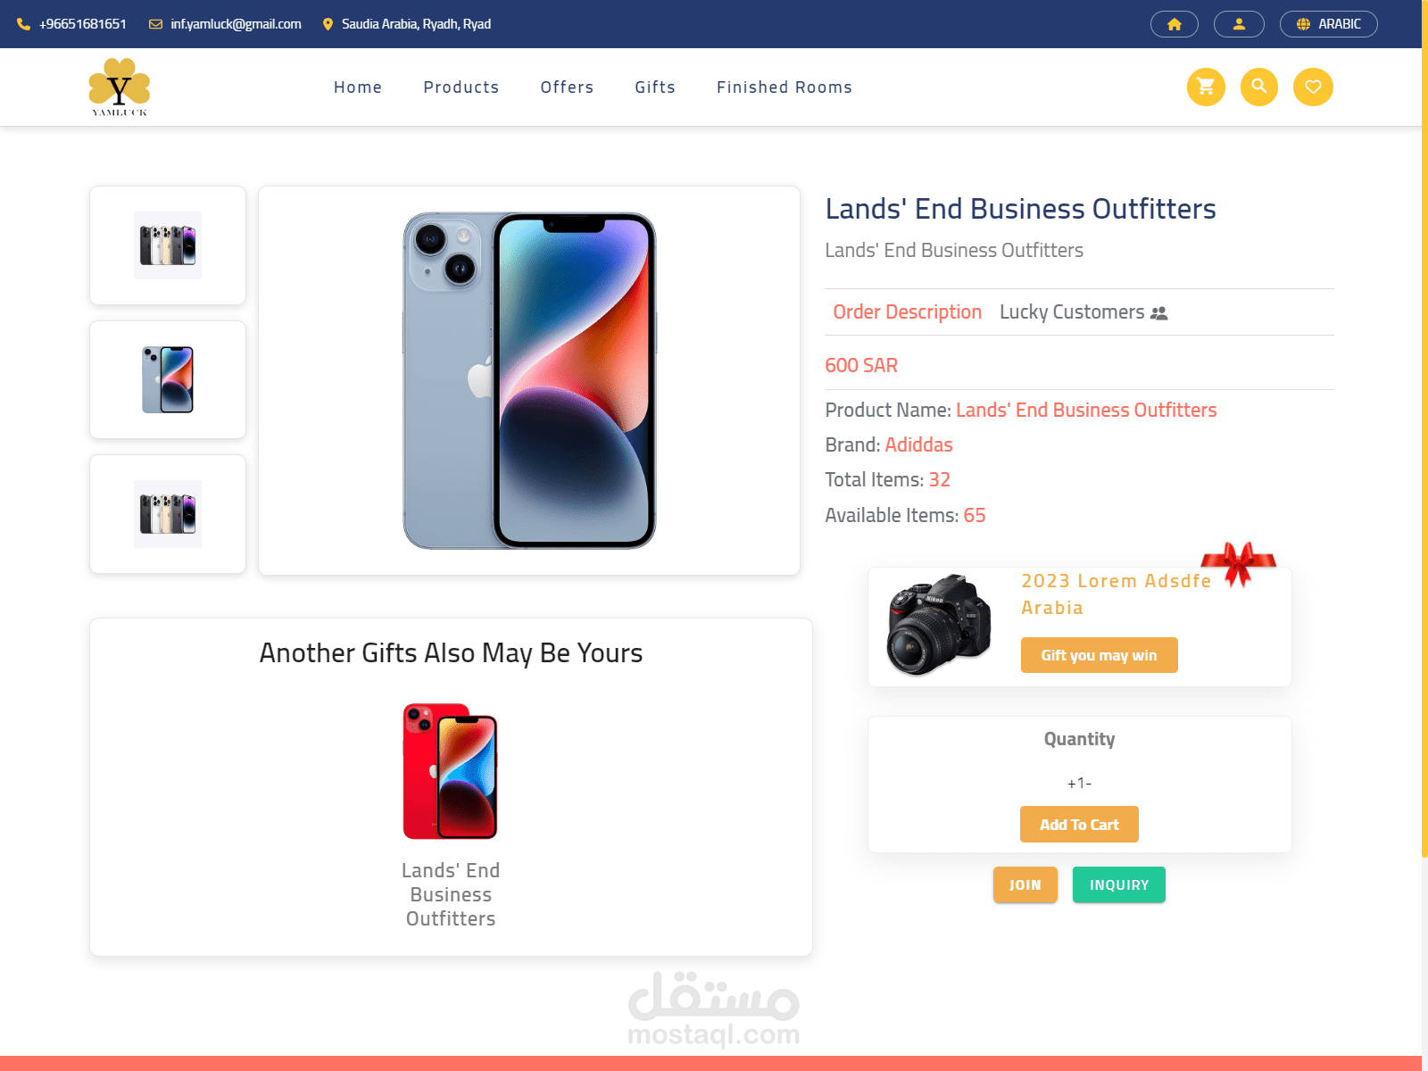Click the green INQUIRY button

click(1119, 885)
